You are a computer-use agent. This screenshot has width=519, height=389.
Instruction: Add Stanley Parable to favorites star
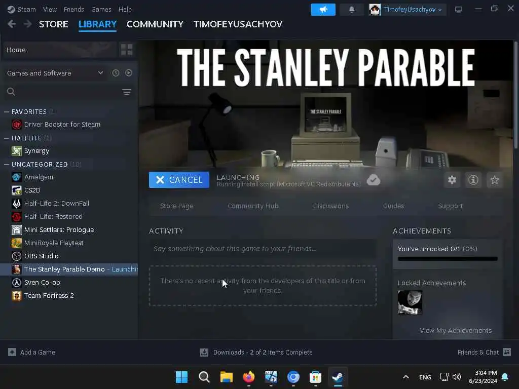point(495,180)
